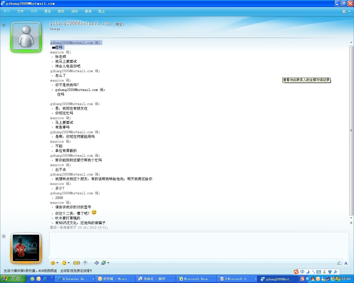The image size is (354, 283).
Task: Open the 邀请 menu
Action: [88, 11]
